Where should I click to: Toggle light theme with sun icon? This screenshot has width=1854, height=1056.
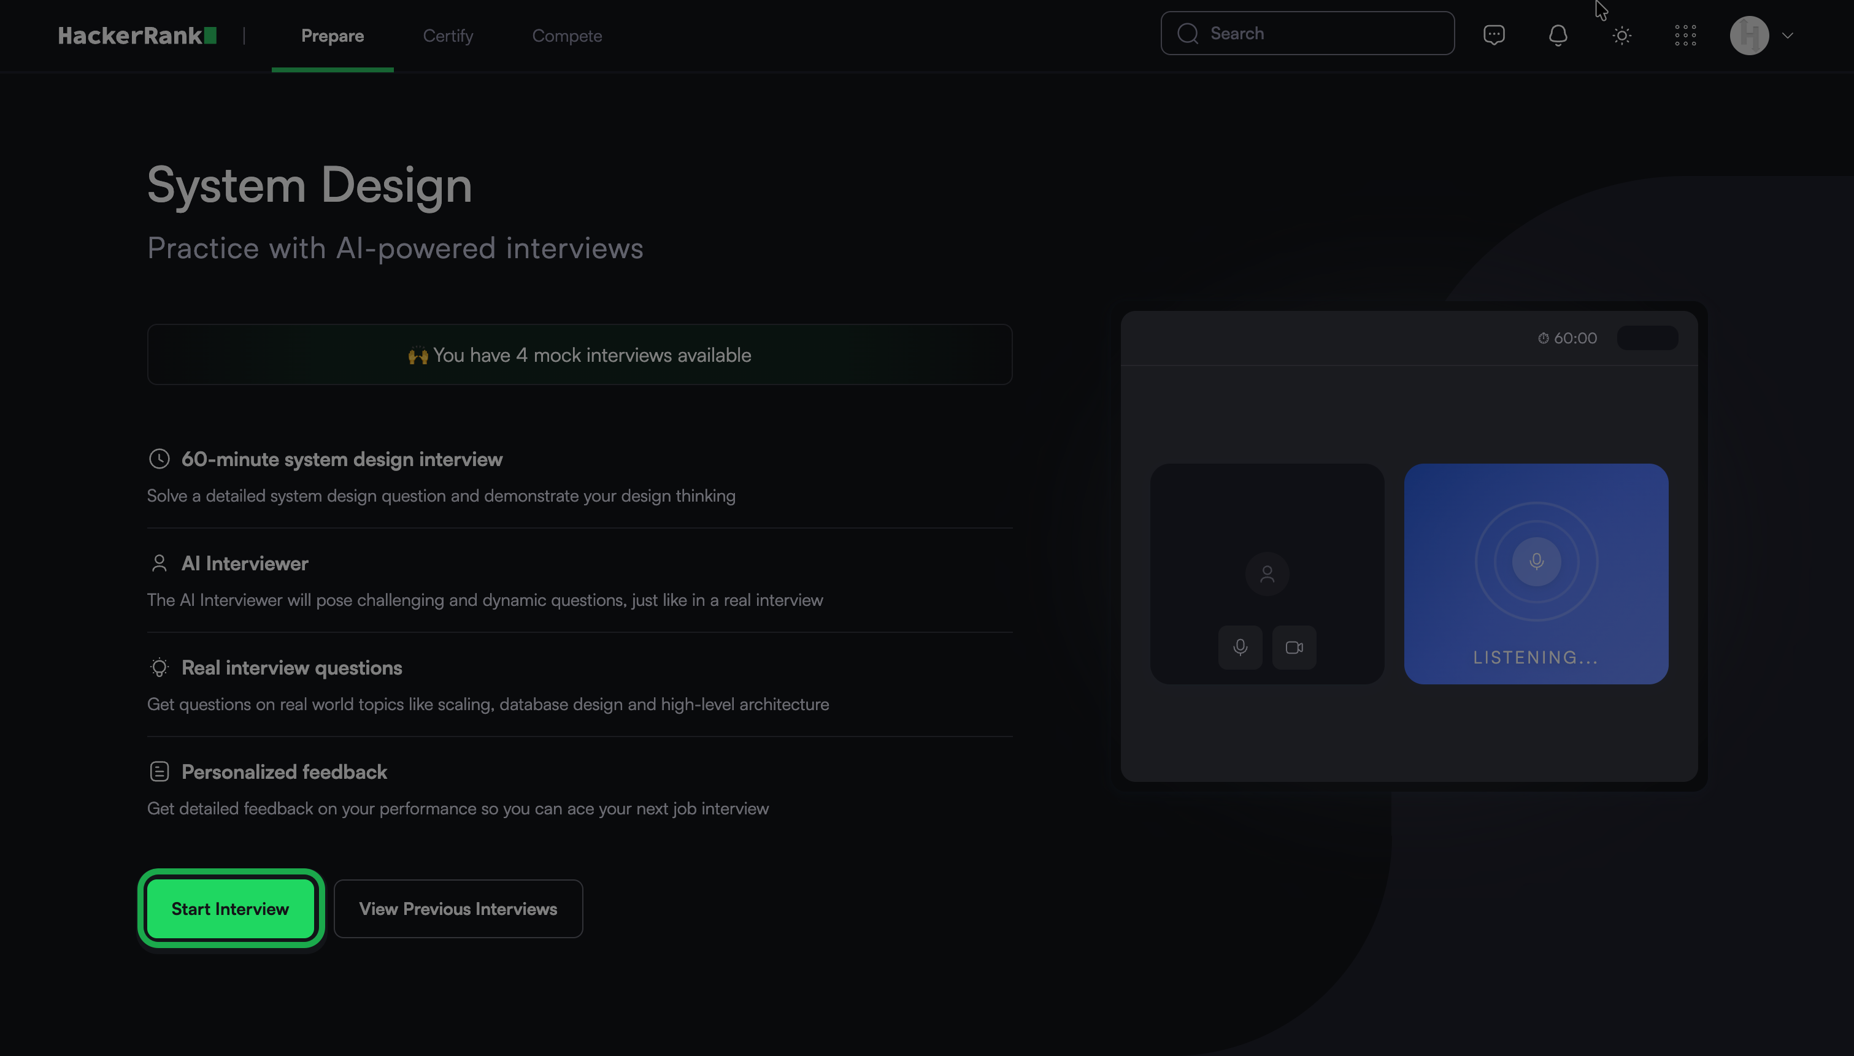click(x=1622, y=35)
